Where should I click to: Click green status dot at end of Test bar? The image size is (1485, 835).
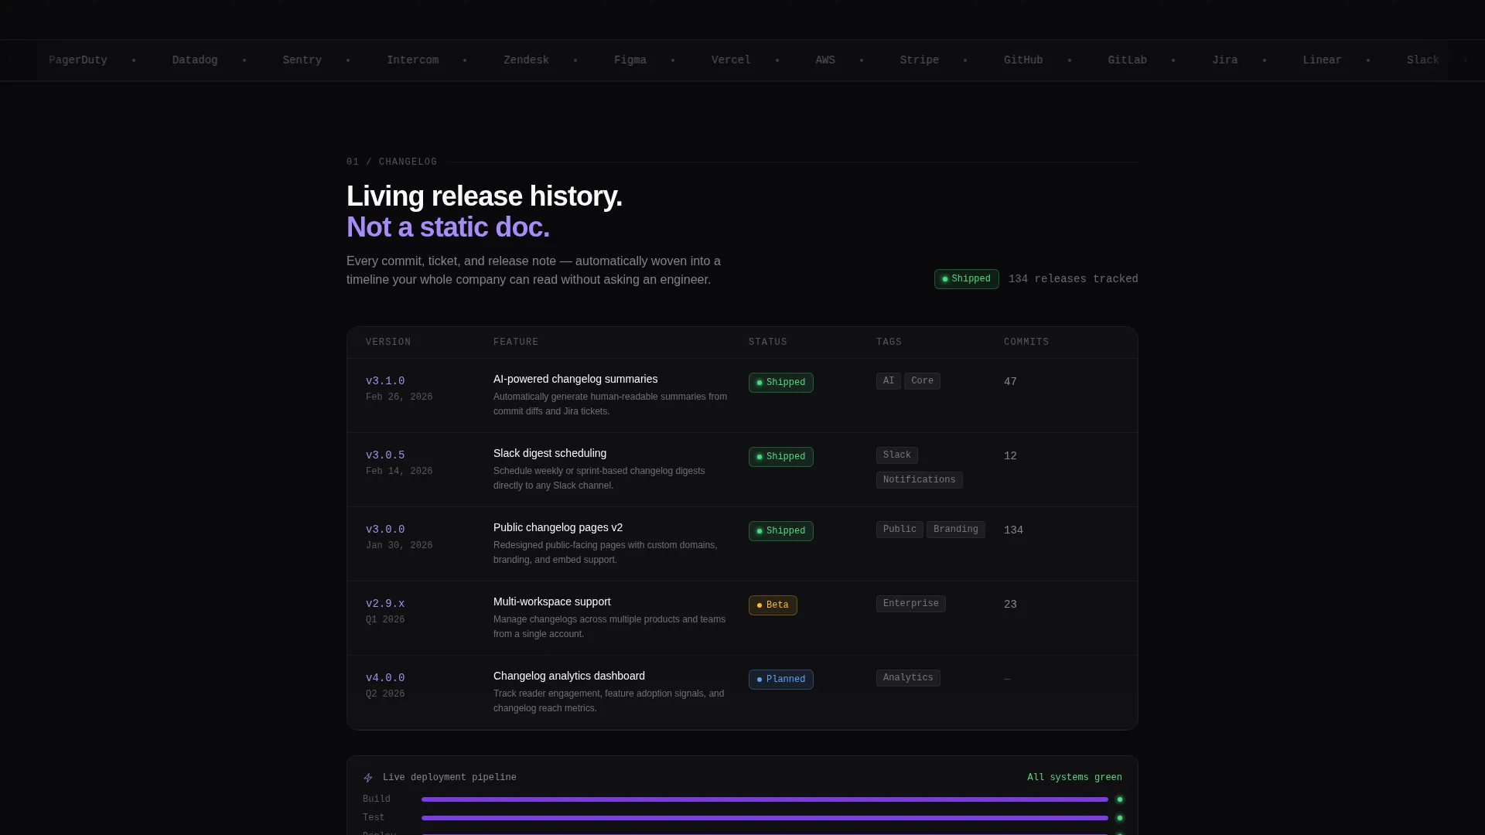click(x=1119, y=818)
